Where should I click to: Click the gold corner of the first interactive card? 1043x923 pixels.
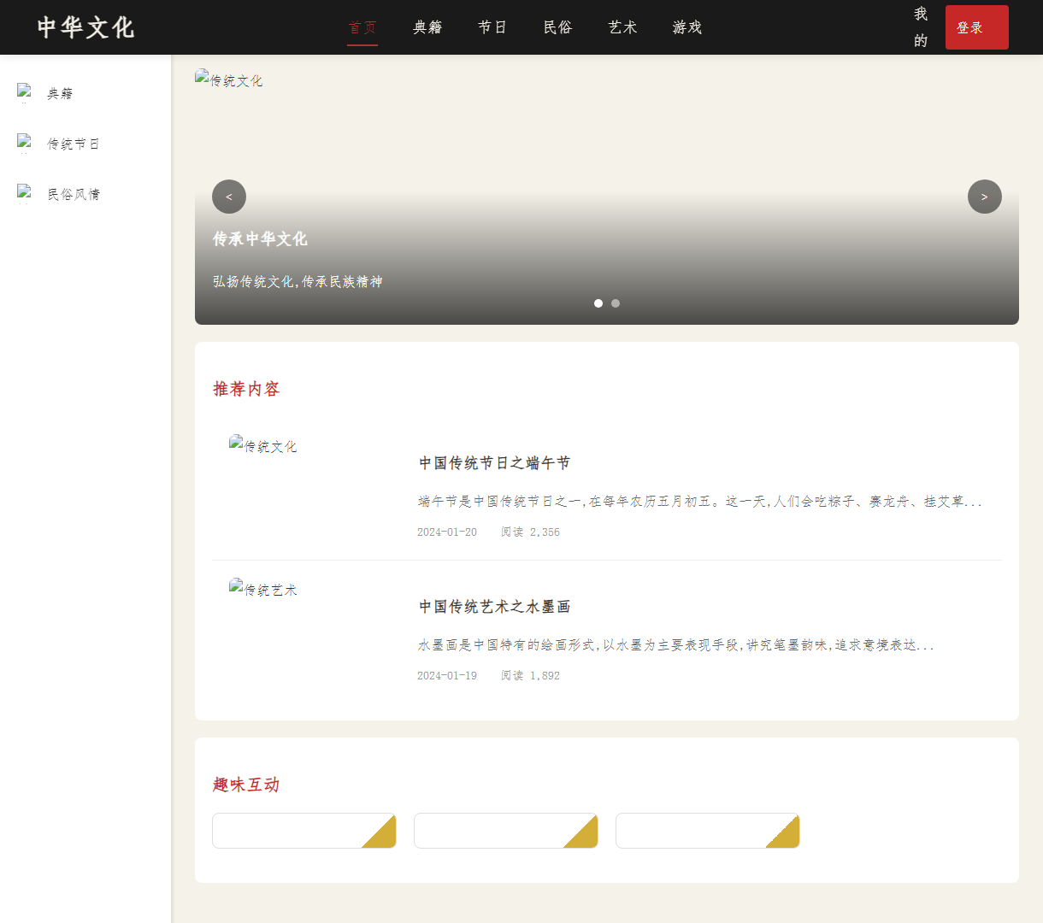(x=385, y=836)
